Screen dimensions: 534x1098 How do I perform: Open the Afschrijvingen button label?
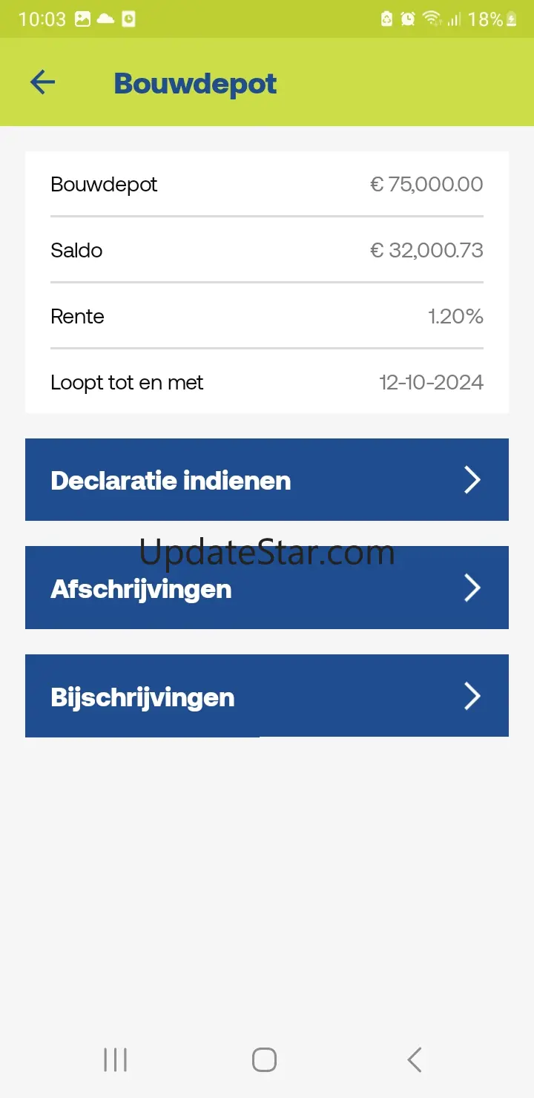pos(141,589)
